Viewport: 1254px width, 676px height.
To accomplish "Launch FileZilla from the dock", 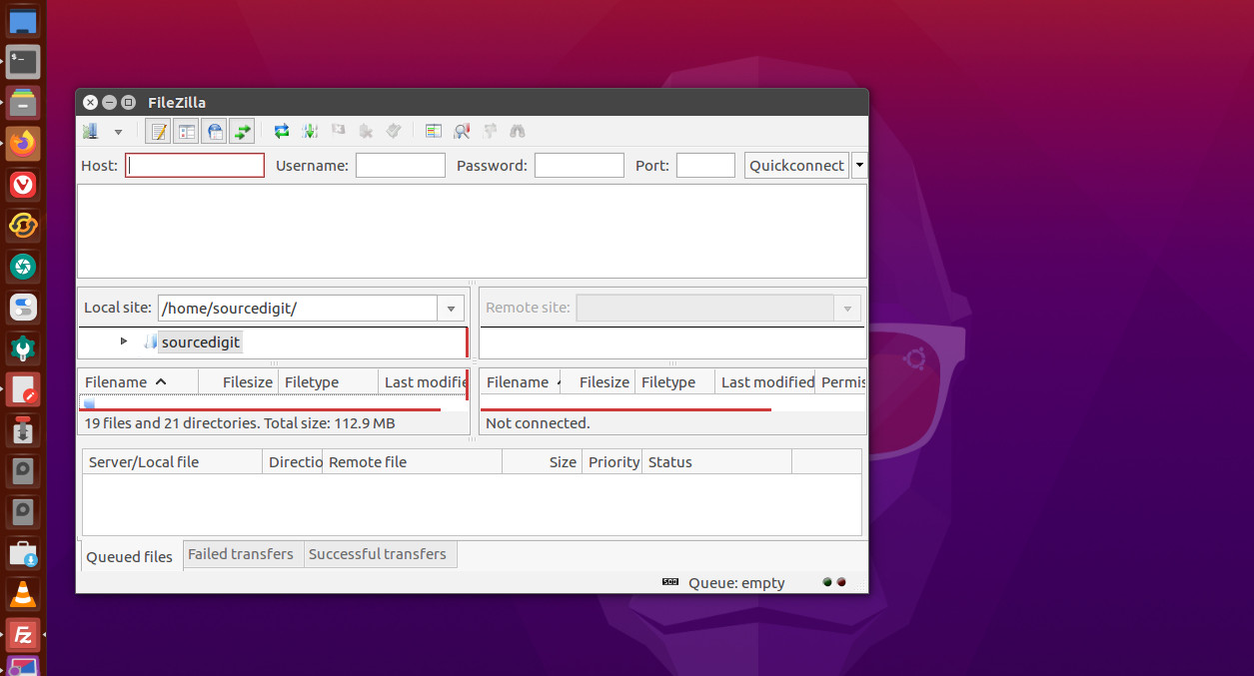I will 22,634.
